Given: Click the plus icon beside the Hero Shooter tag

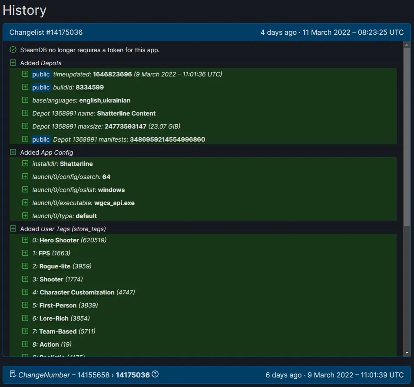Looking at the screenshot, I should coord(25,240).
